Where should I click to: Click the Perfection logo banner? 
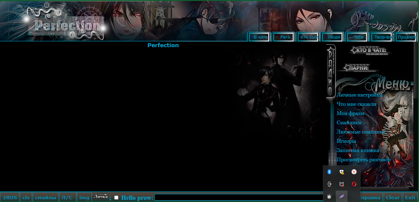tap(66, 26)
